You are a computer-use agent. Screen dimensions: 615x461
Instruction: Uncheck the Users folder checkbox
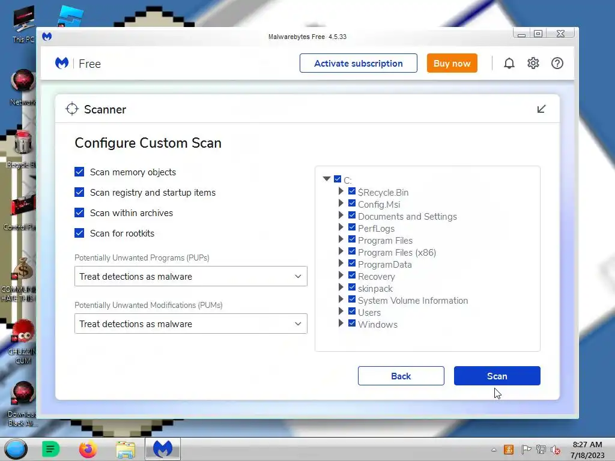click(352, 312)
